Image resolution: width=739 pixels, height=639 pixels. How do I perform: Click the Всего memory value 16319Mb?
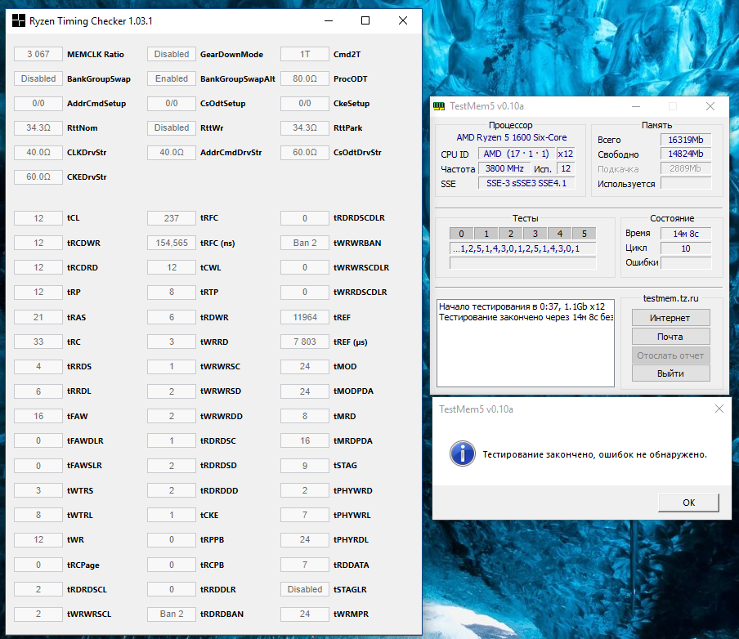pyautogui.click(x=686, y=140)
